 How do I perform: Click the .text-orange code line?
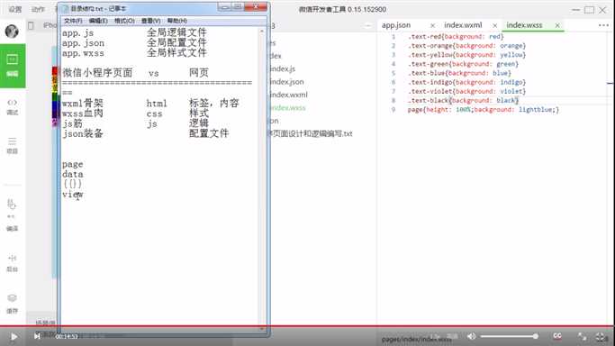pos(466,46)
